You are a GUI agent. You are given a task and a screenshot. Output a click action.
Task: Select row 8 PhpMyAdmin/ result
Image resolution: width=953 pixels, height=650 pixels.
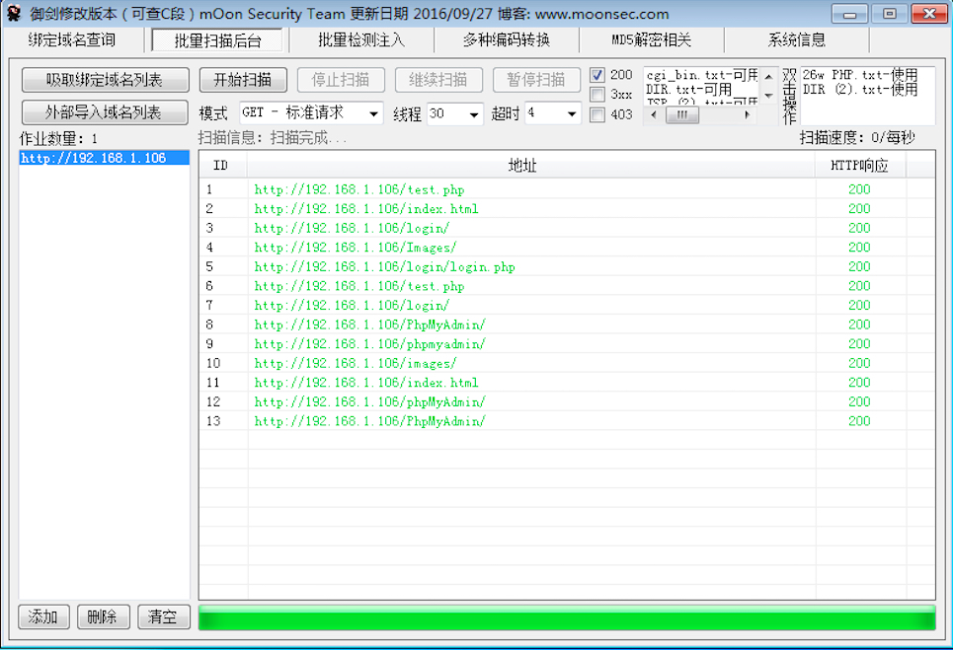coord(567,325)
